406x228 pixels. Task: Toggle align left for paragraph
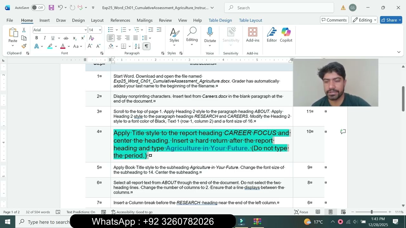click(111, 38)
